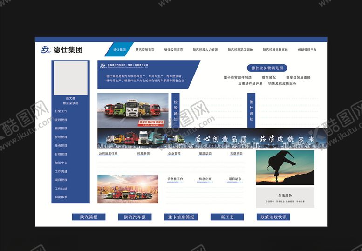Open 新闻管理 in the sidebar
The image size is (362, 251).
pos(61,128)
